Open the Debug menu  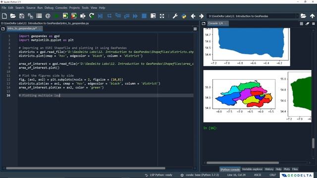point(49,8)
